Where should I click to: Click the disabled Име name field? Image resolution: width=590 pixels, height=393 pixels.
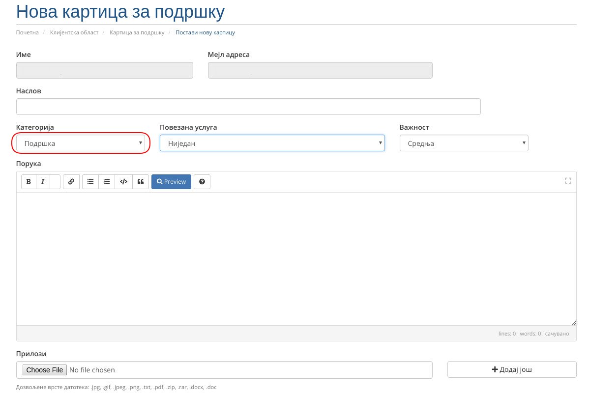point(105,70)
